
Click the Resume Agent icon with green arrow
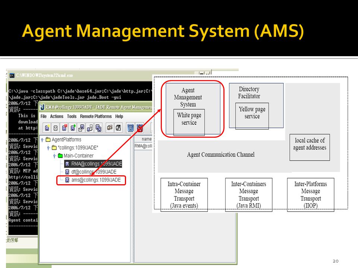[73, 128]
